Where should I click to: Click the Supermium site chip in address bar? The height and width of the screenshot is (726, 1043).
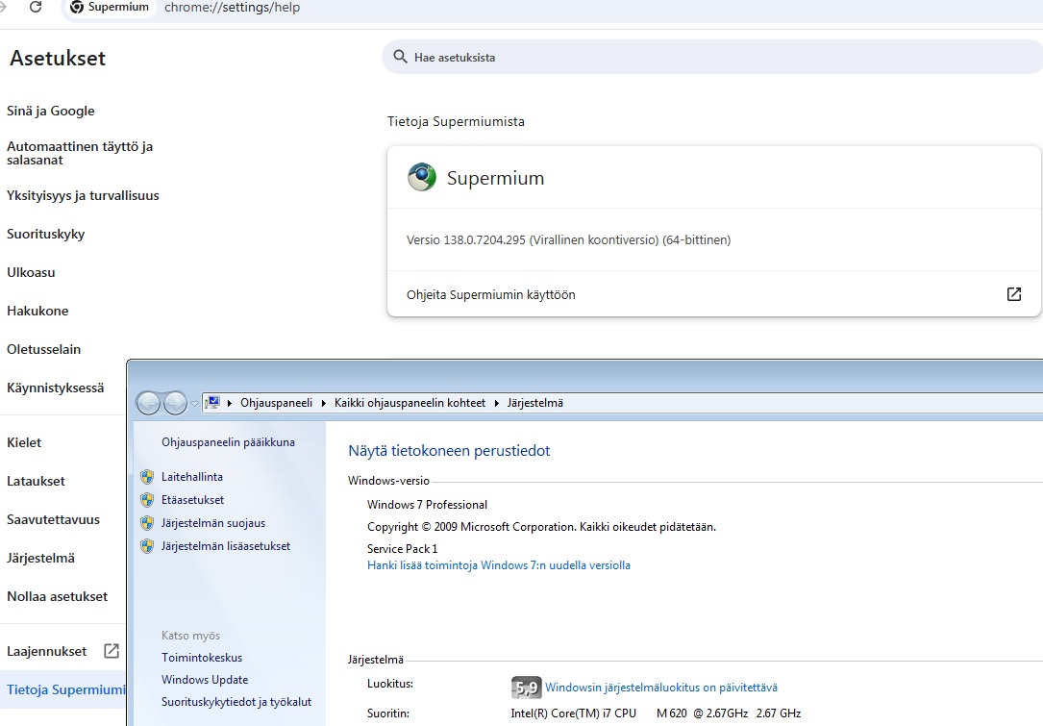coord(111,8)
